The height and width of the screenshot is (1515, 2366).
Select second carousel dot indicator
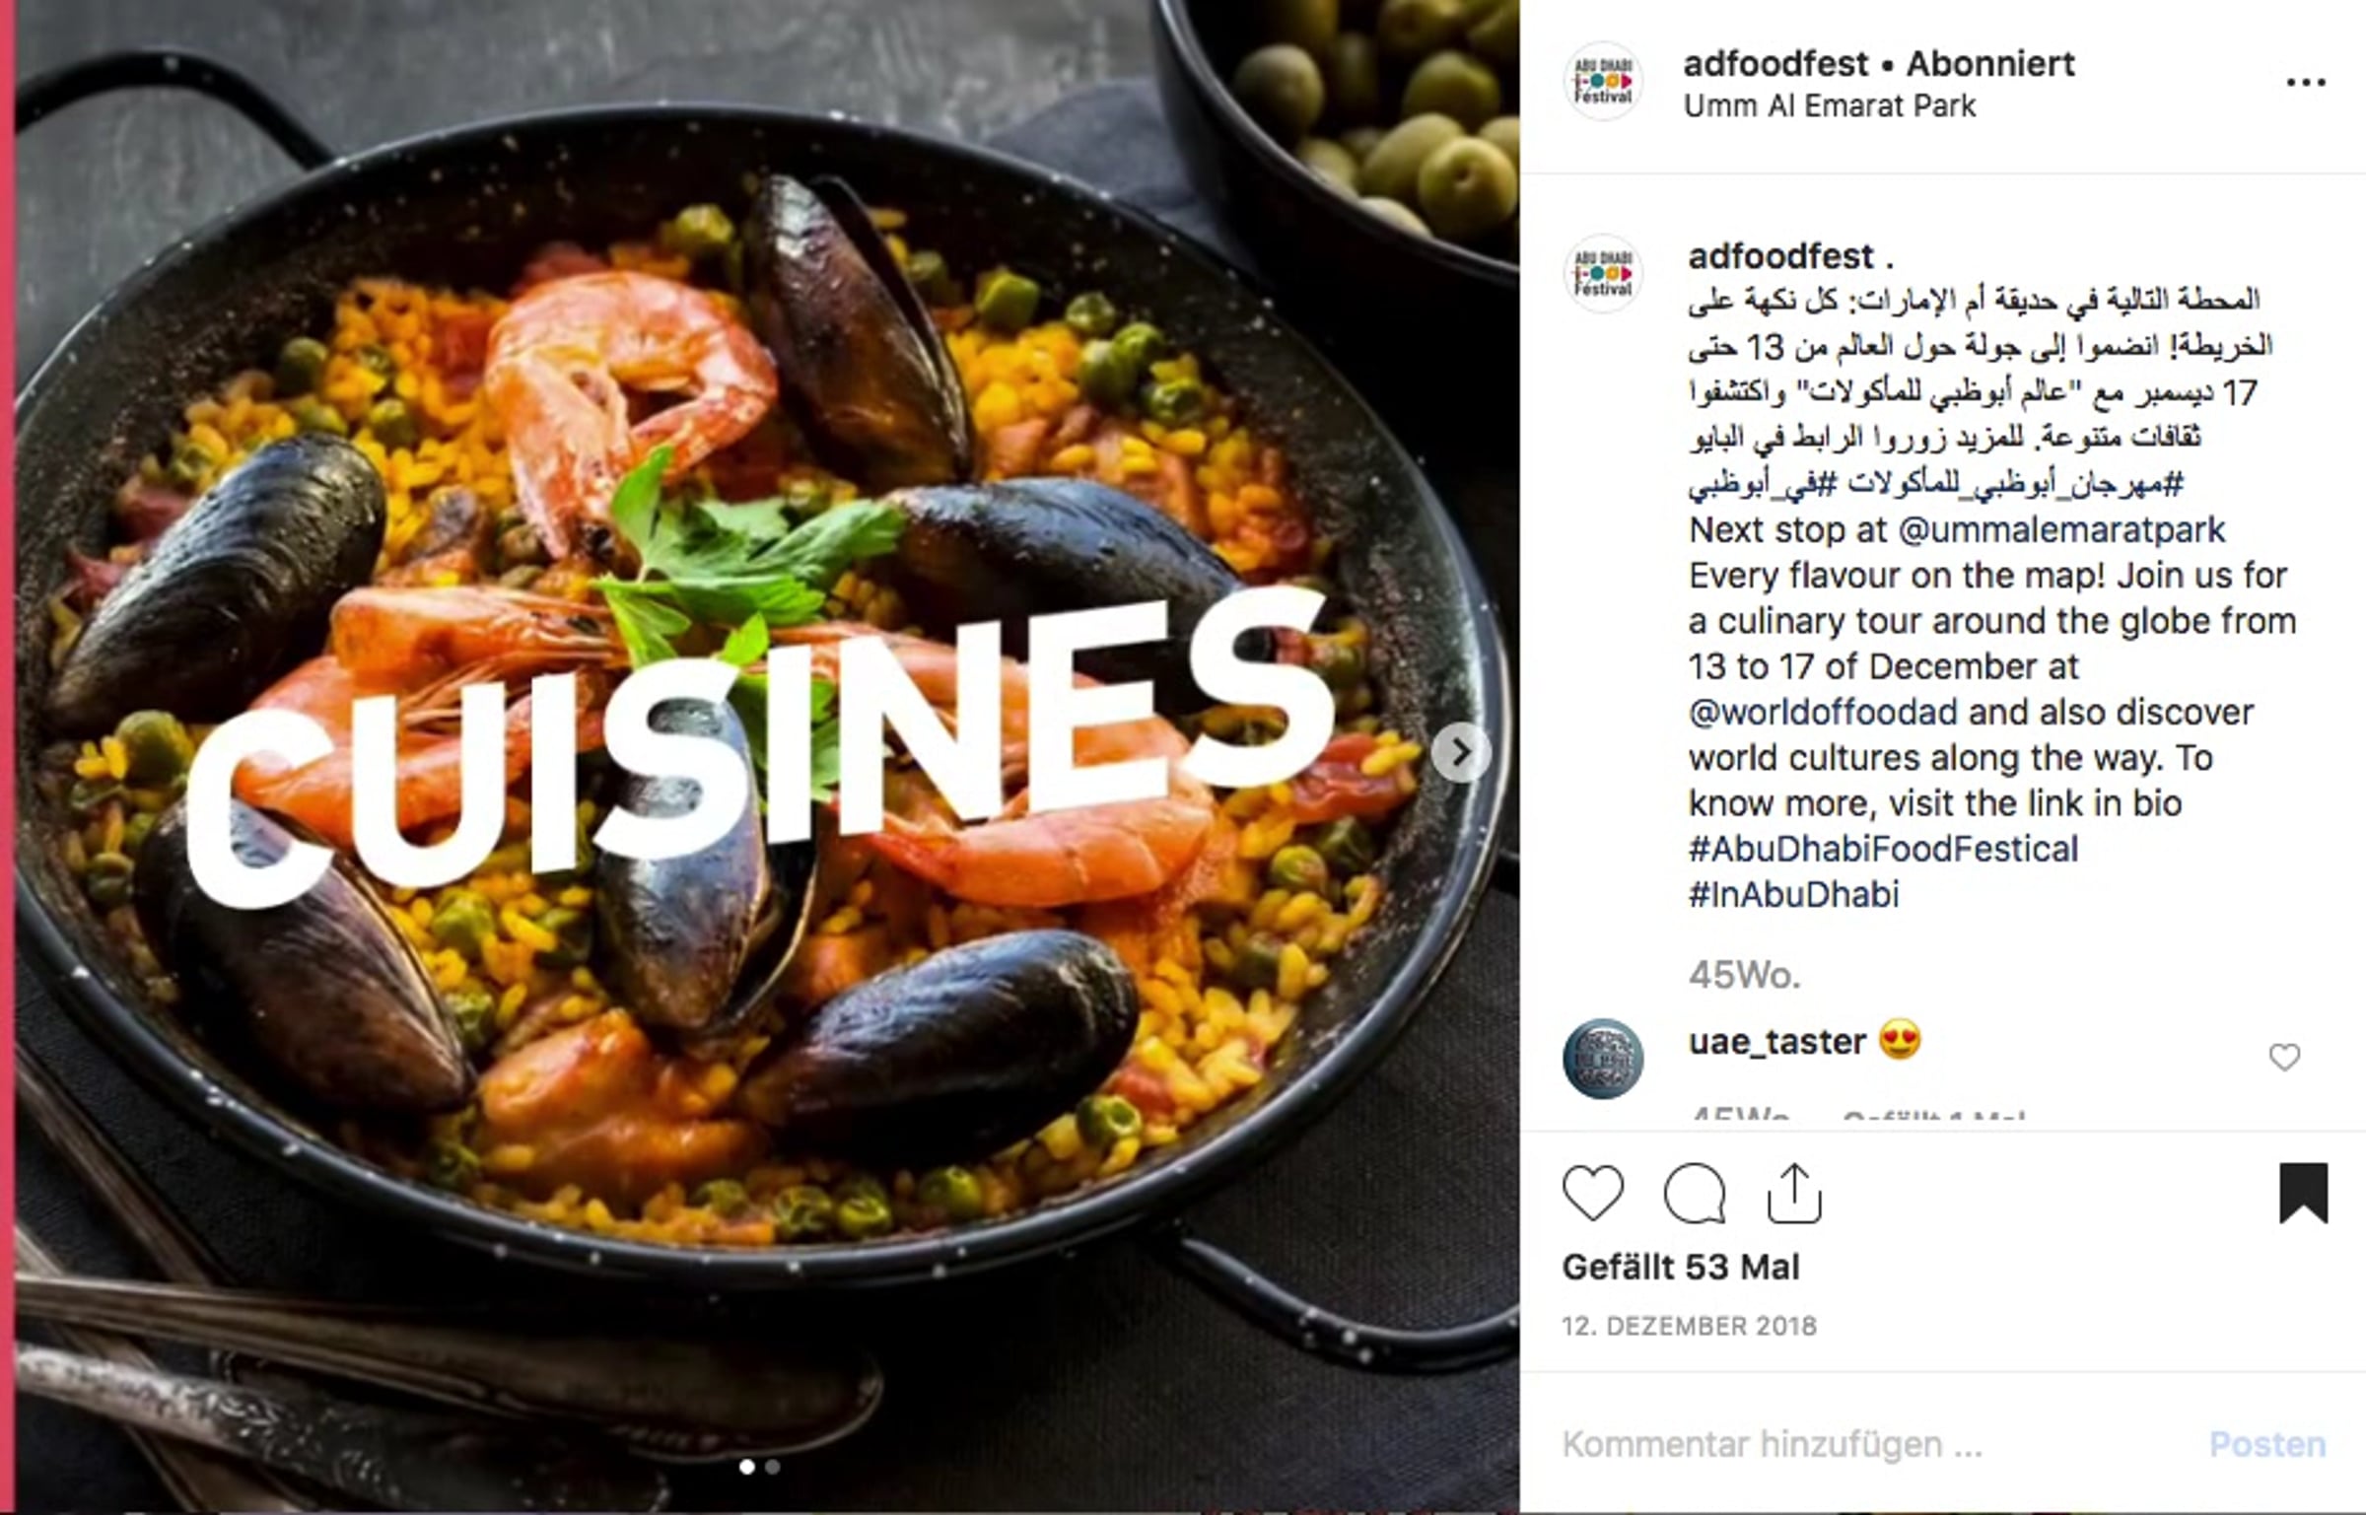(773, 1467)
